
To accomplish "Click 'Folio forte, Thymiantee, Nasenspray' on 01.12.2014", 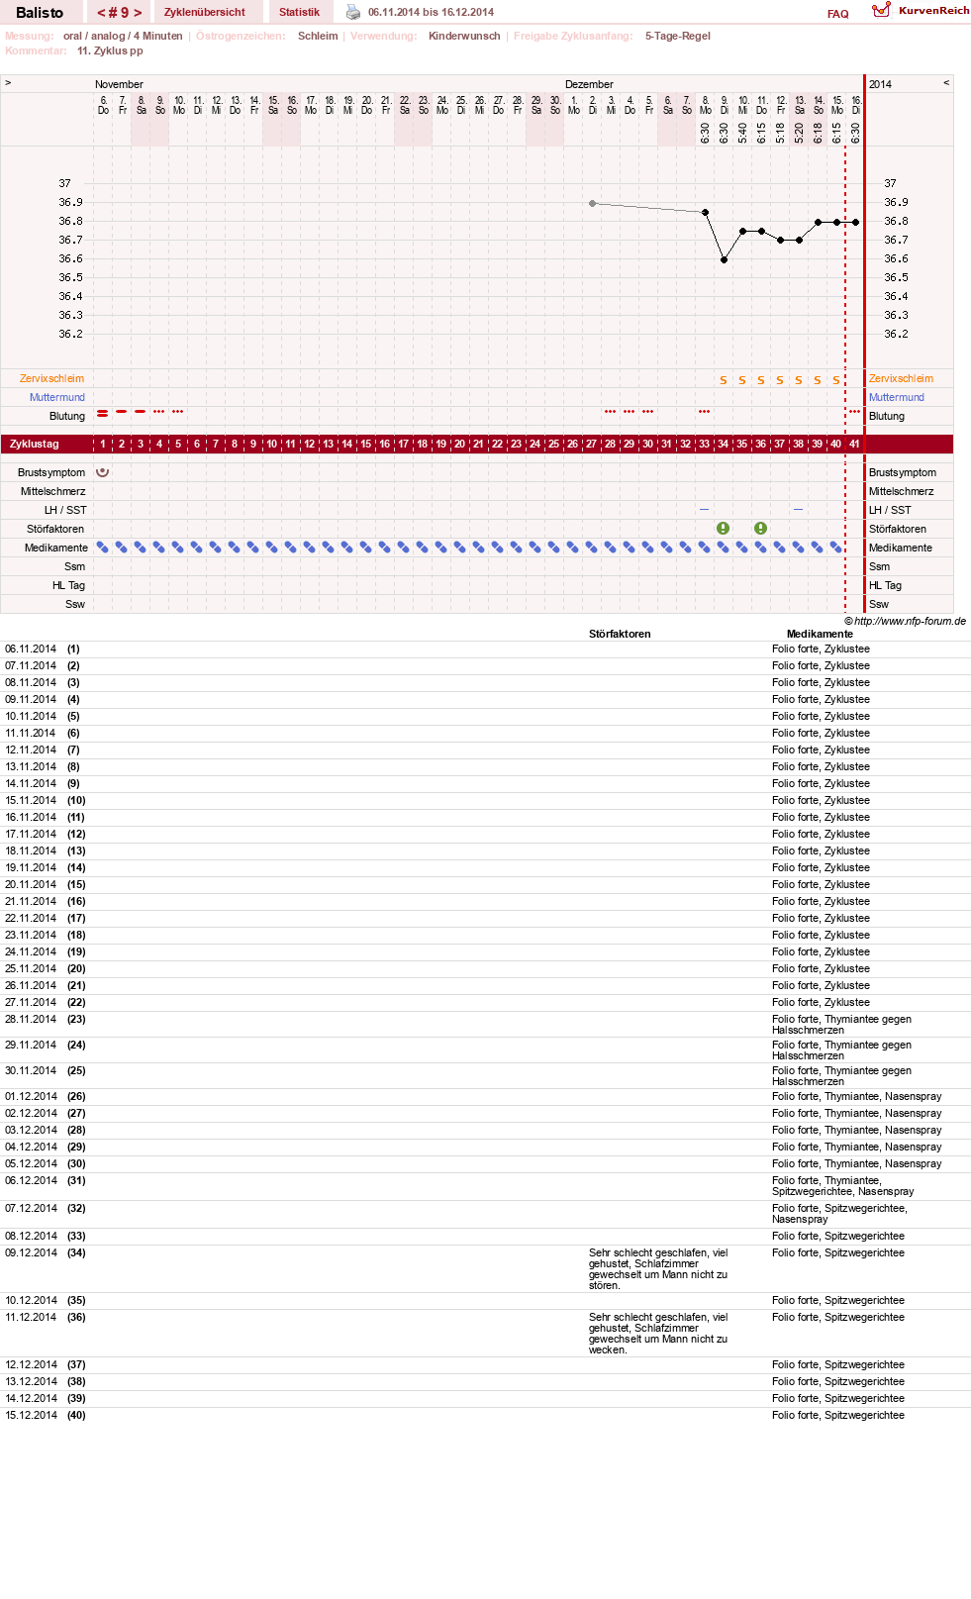I will (x=857, y=1097).
